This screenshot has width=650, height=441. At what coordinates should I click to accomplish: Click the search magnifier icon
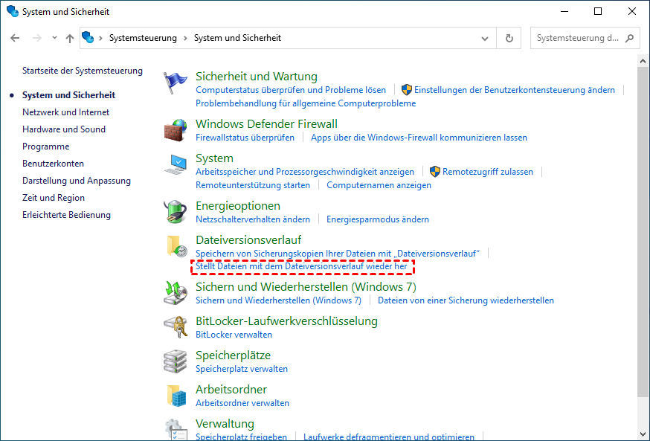click(629, 38)
